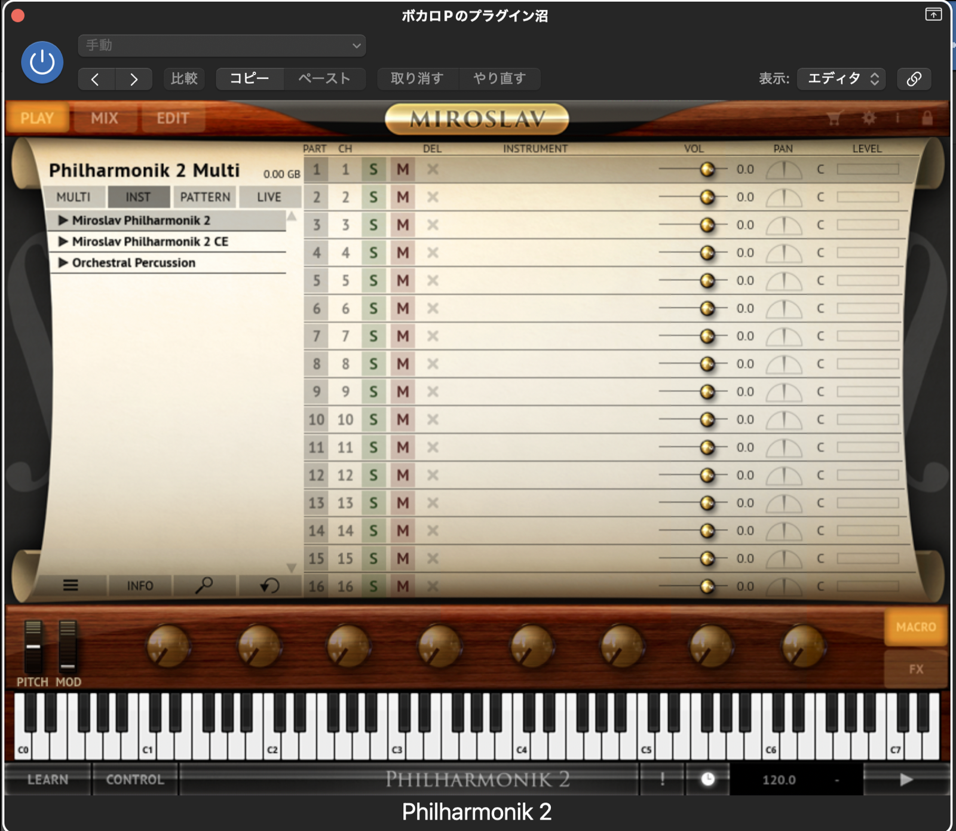Image resolution: width=956 pixels, height=831 pixels.
Task: Click the lock padlock icon
Action: coord(927,118)
